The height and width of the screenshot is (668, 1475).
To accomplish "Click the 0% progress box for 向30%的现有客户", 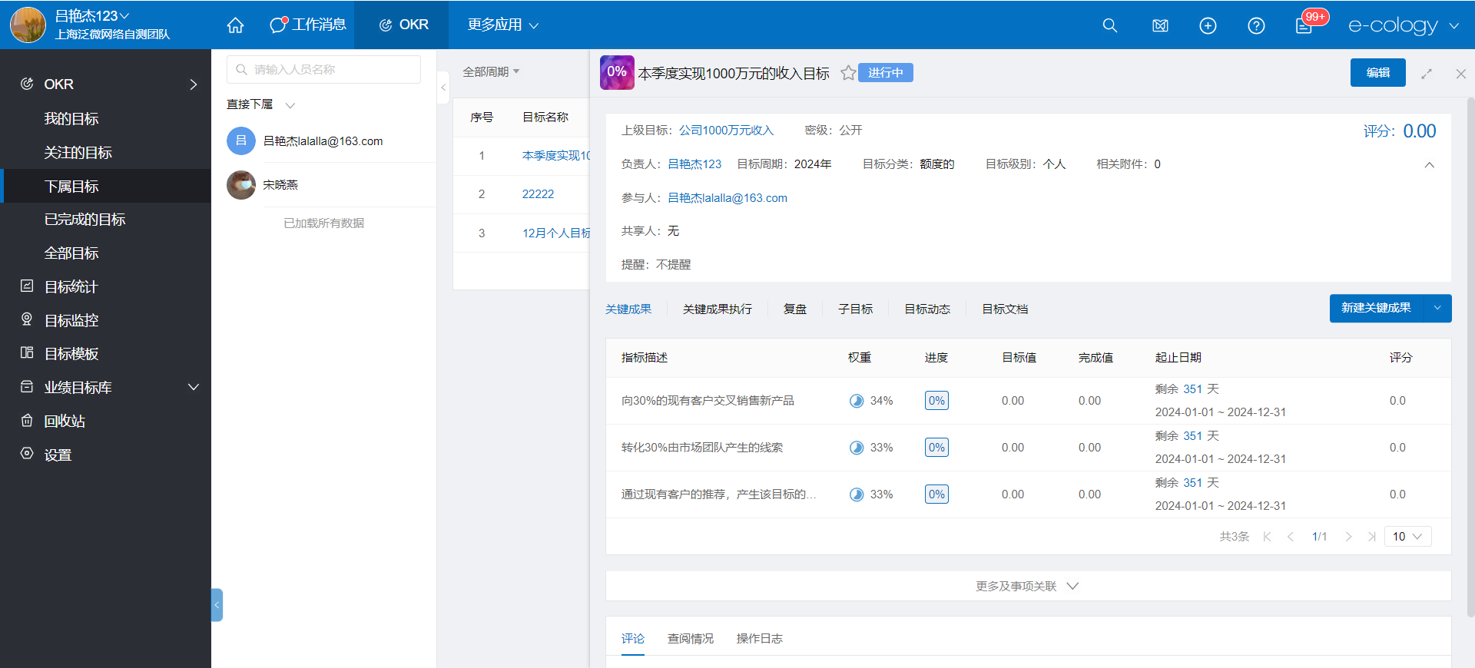I will point(936,401).
